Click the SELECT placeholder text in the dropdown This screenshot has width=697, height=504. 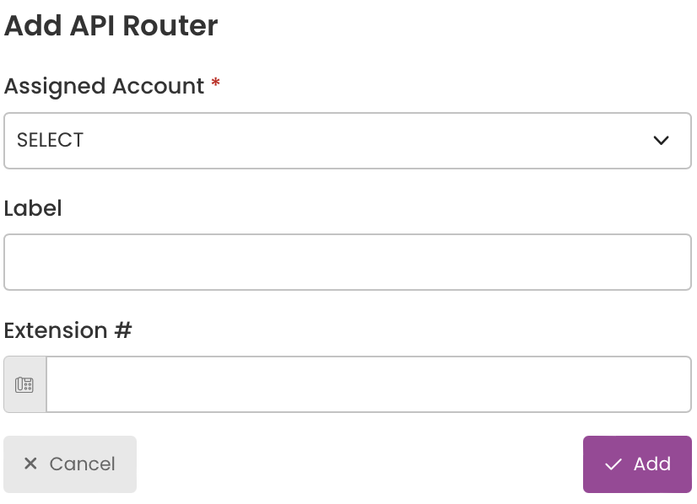pyautogui.click(x=51, y=140)
